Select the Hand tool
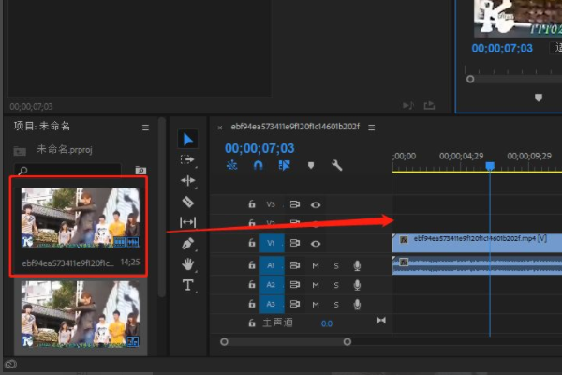This screenshot has width=562, height=375. tap(187, 263)
